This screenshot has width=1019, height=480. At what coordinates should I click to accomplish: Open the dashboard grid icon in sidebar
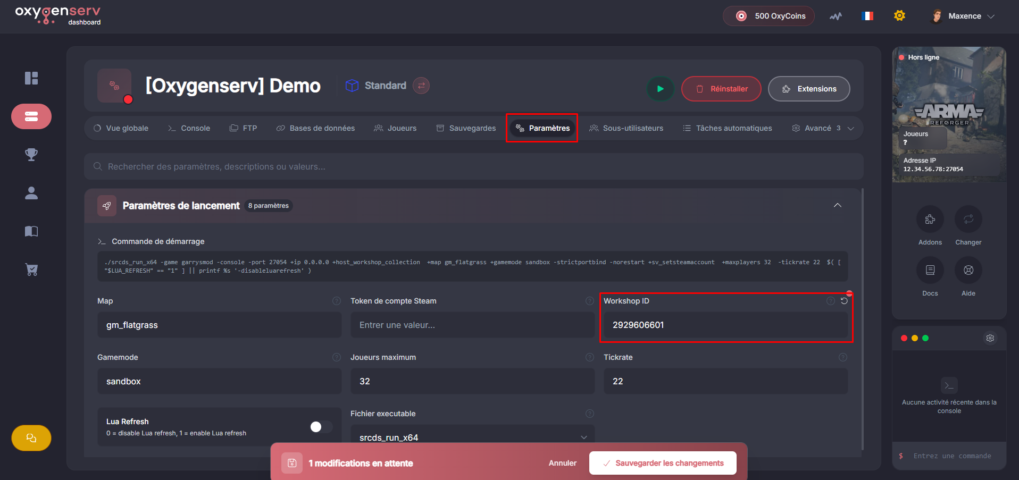click(31, 78)
